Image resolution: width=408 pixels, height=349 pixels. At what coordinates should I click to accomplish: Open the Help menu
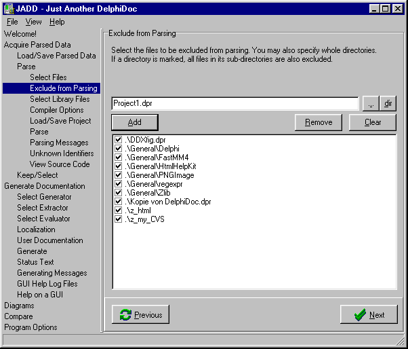pos(57,22)
